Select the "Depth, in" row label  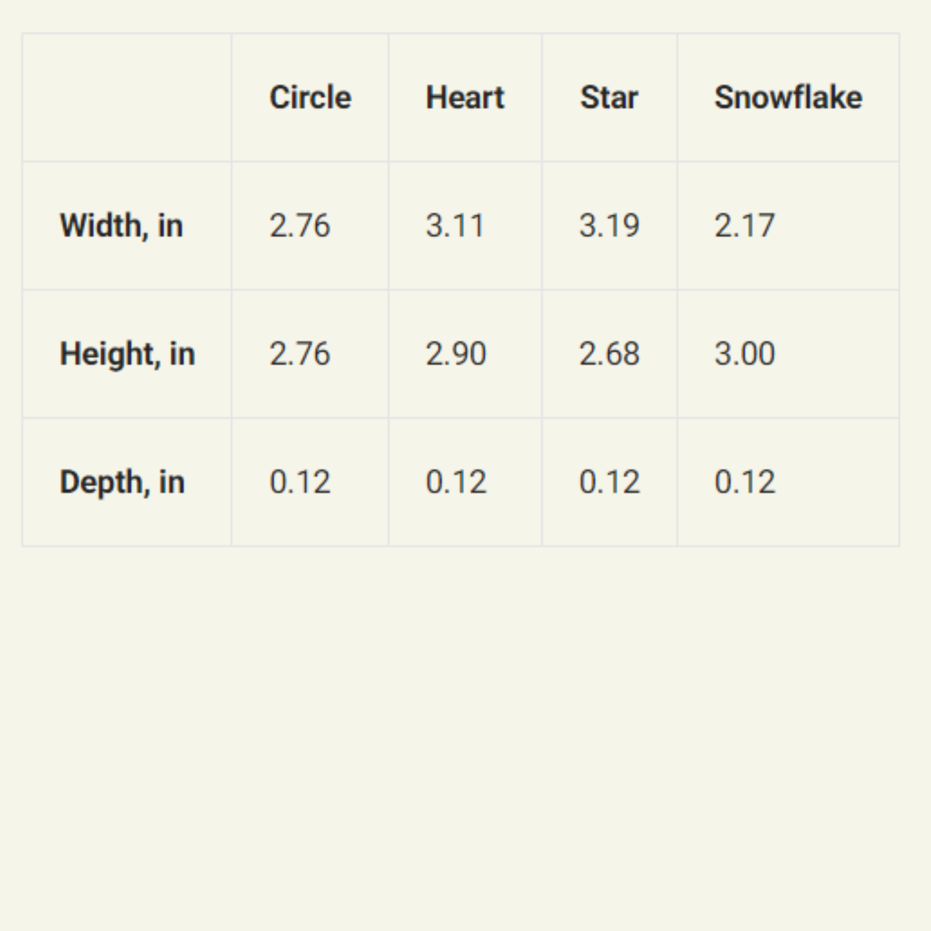coord(122,482)
